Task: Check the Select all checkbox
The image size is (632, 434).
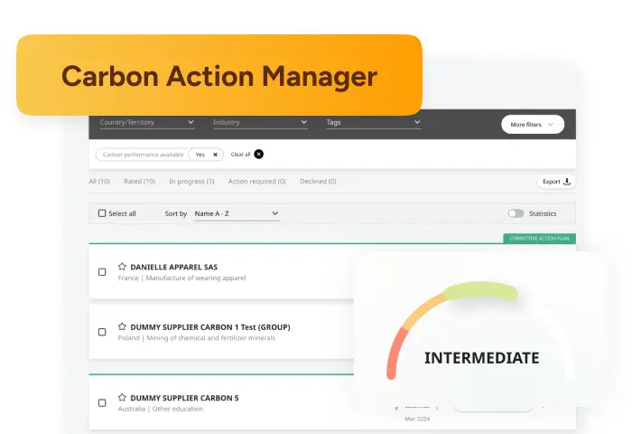Action: click(x=102, y=213)
